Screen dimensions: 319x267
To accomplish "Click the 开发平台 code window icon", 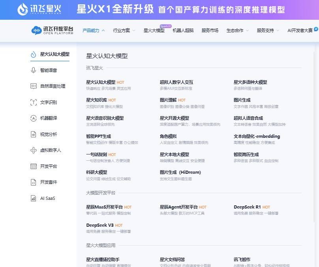I will pos(34,166).
